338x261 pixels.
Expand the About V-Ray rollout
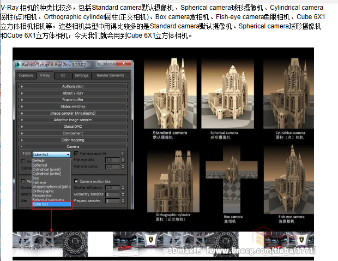(73, 93)
